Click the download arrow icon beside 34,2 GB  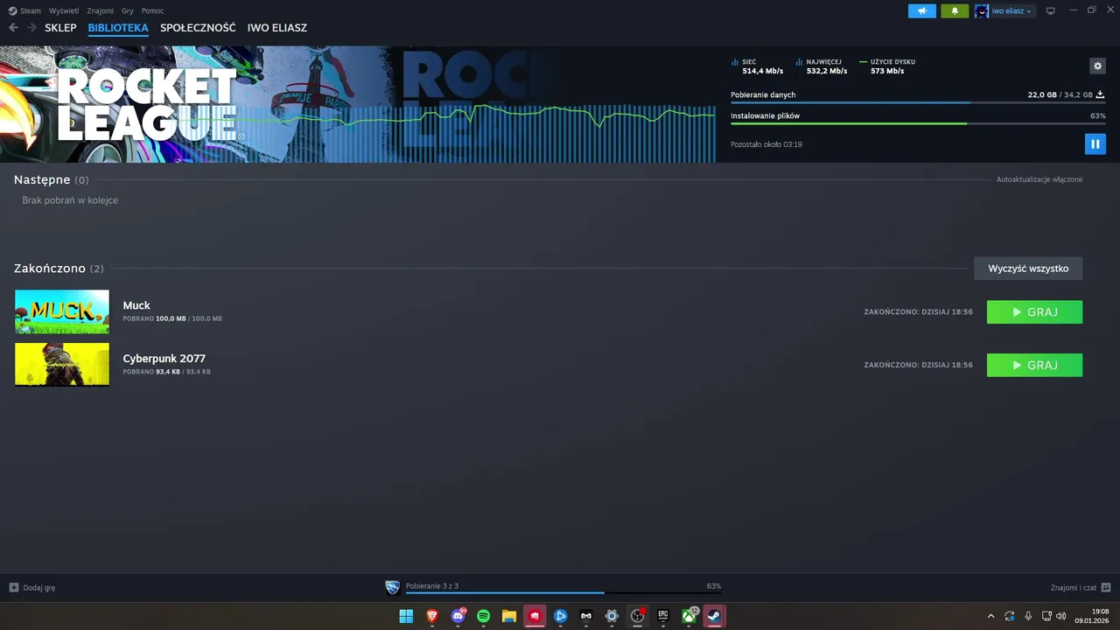click(1100, 94)
